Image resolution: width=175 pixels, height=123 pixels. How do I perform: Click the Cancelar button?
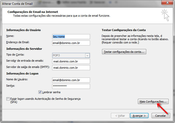(x=161, y=116)
